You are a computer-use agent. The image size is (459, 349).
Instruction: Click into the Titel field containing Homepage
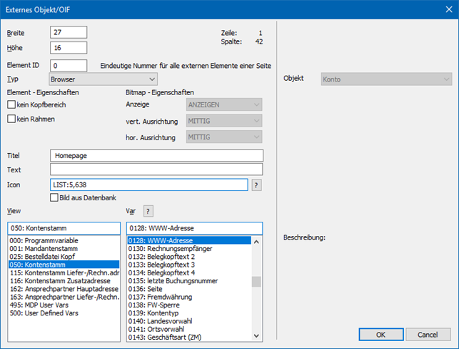pyautogui.click(x=157, y=155)
